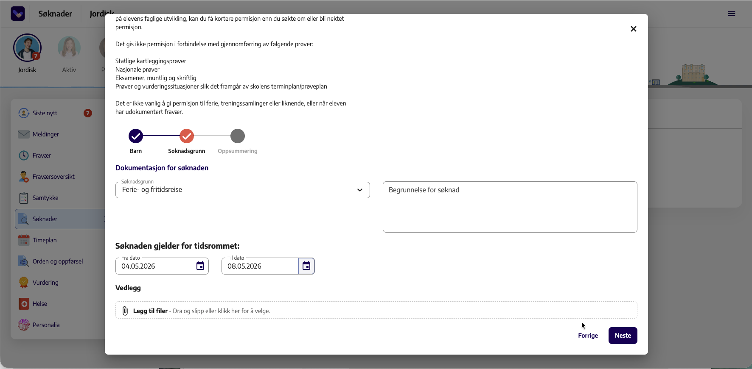The width and height of the screenshot is (752, 369).
Task: Click notification badge 7 on Siste nytt
Action: coord(88,113)
